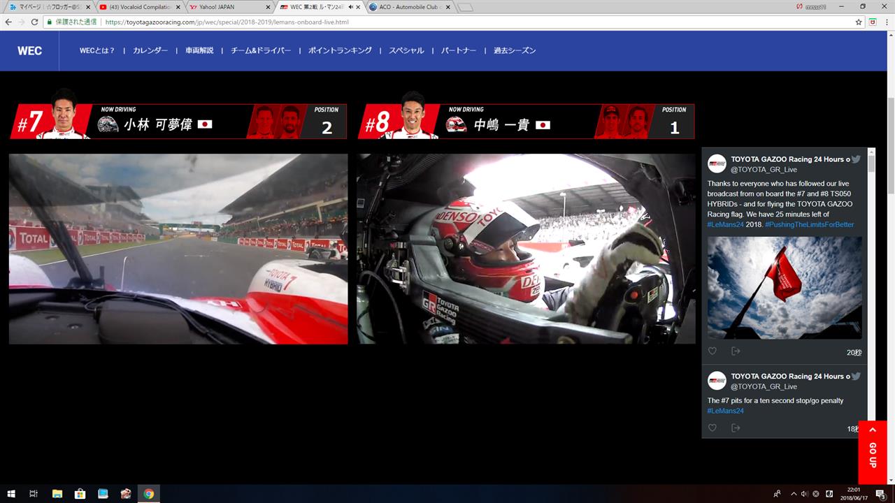
Task: Click the red extension icon beside star
Action: (x=873, y=22)
